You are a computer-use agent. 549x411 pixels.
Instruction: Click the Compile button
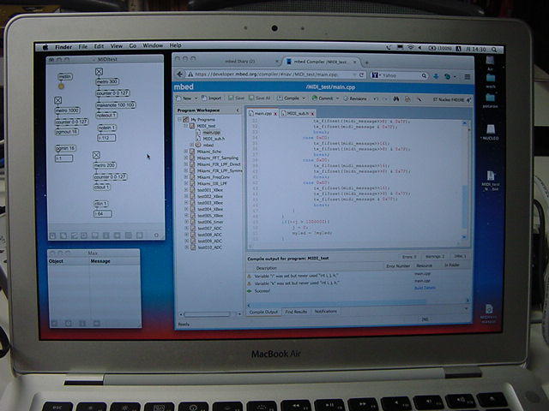tap(288, 98)
